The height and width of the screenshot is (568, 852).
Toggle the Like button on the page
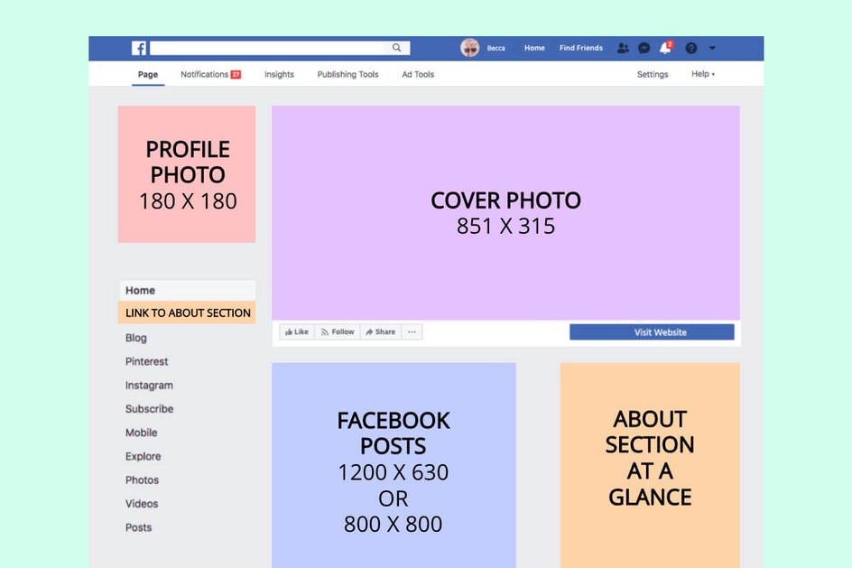296,331
